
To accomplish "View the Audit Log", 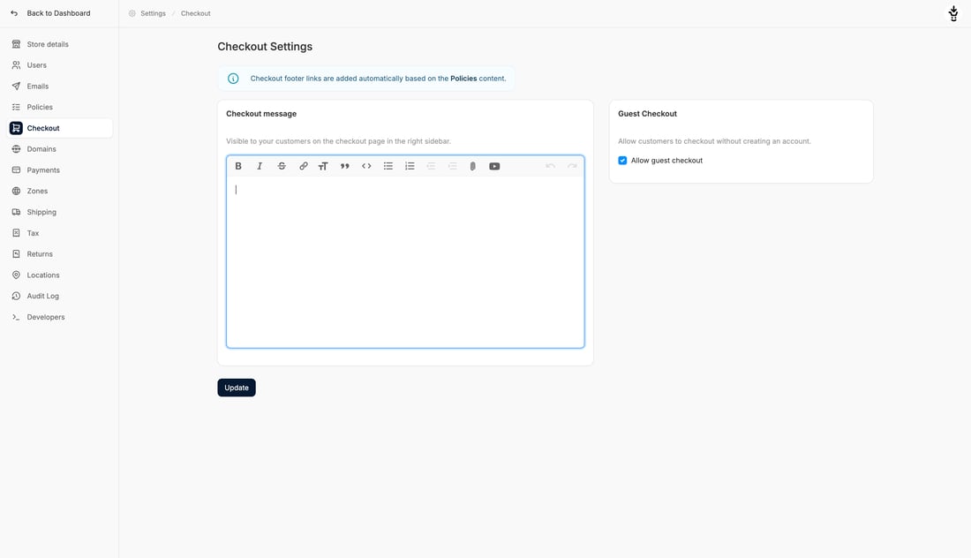I will pos(60,296).
